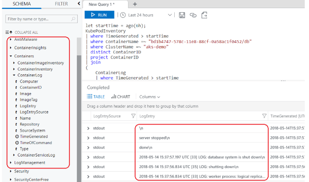Expand the server stopped result row

point(88,138)
